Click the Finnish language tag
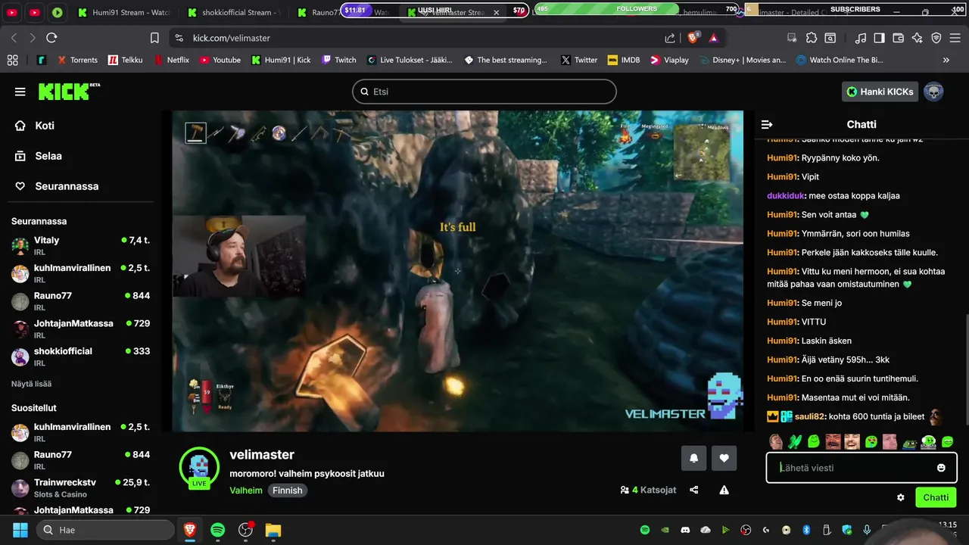 click(288, 490)
